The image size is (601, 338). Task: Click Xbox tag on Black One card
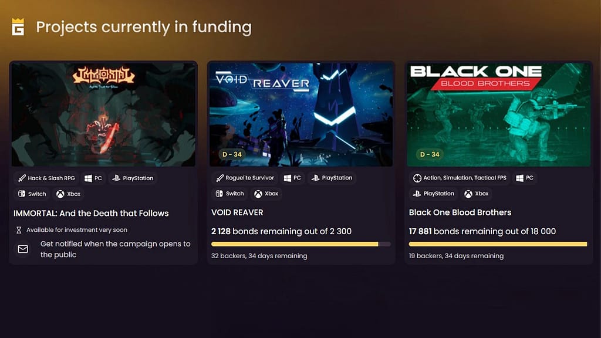[x=477, y=194]
